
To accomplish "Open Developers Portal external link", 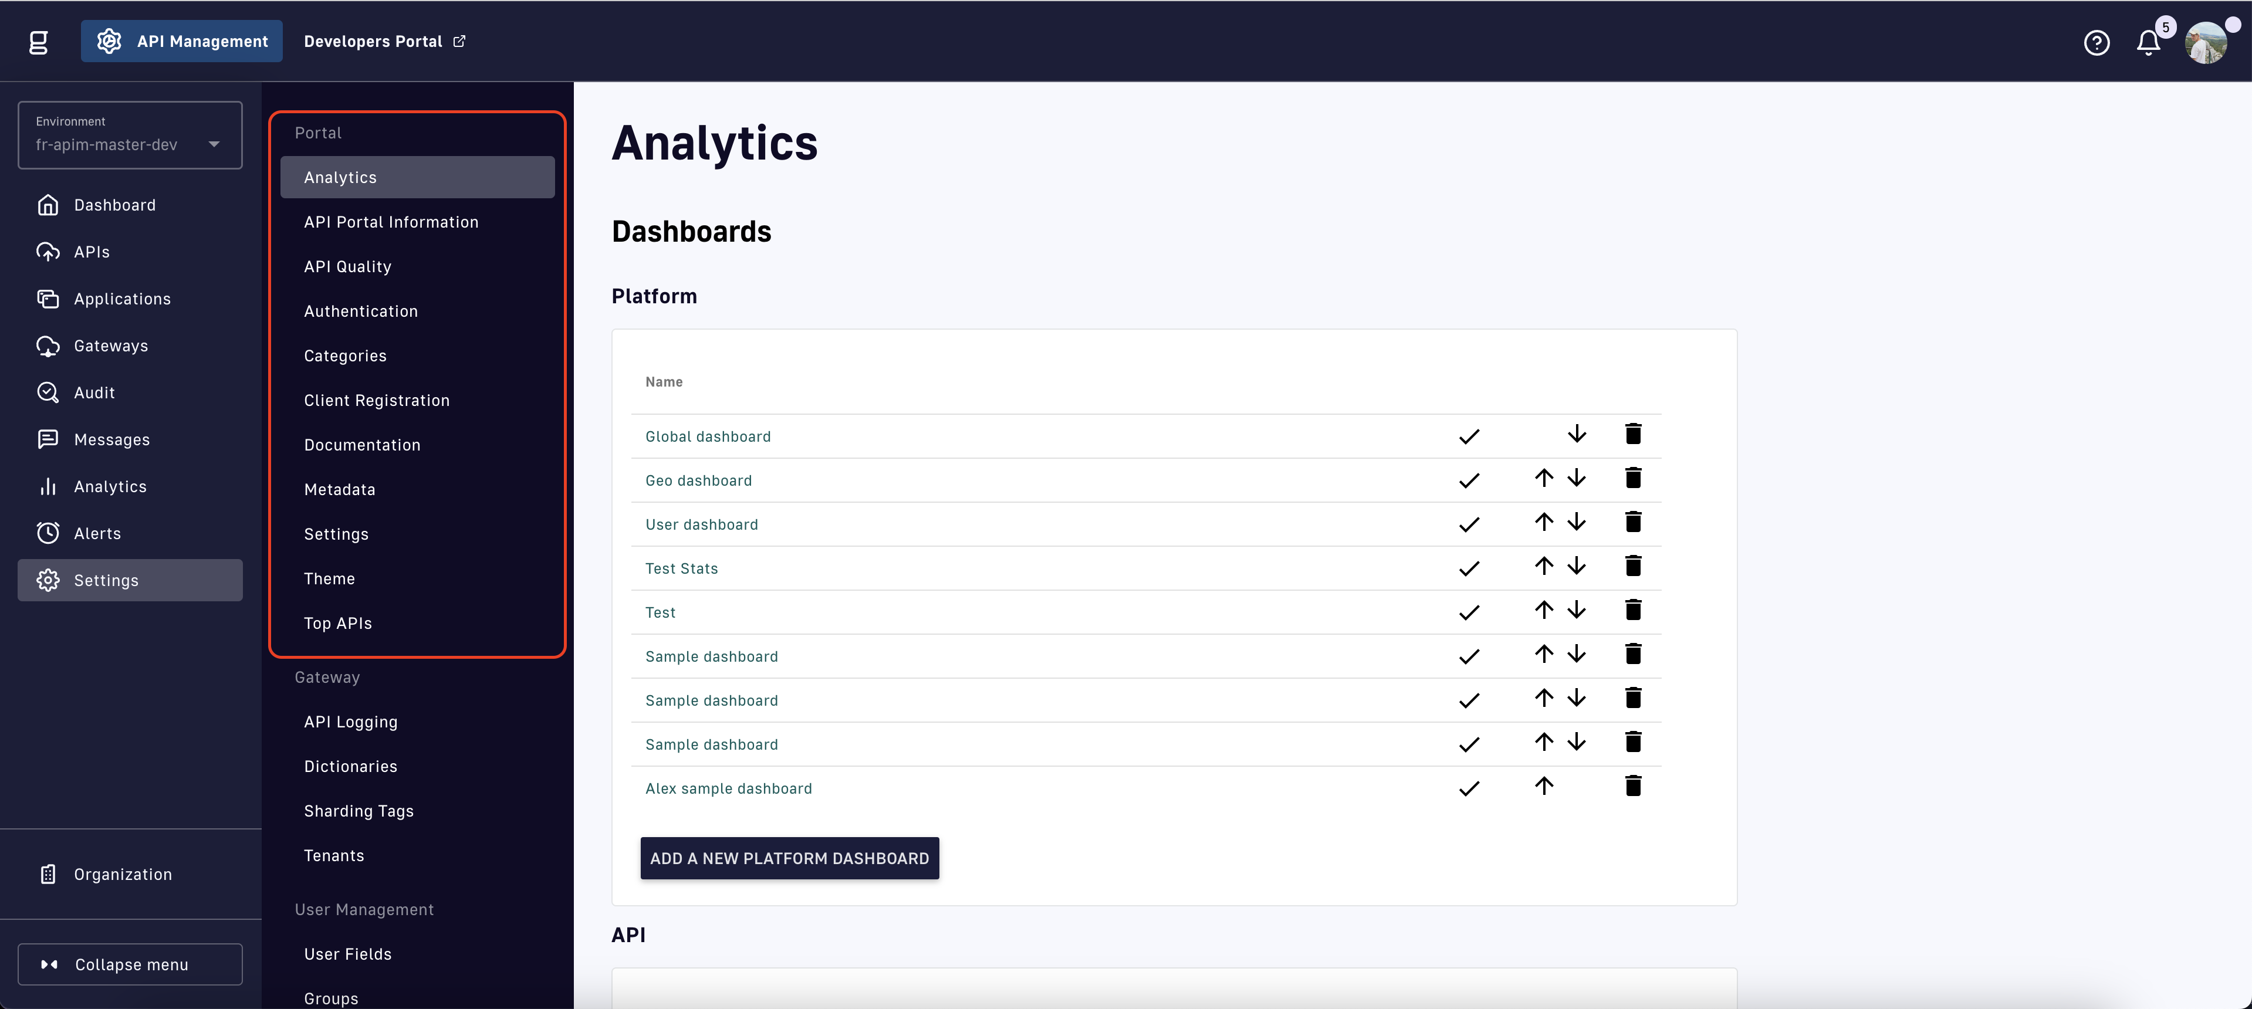I will pos(384,41).
